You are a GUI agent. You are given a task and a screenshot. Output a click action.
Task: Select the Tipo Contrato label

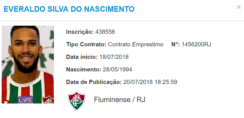point(86,44)
